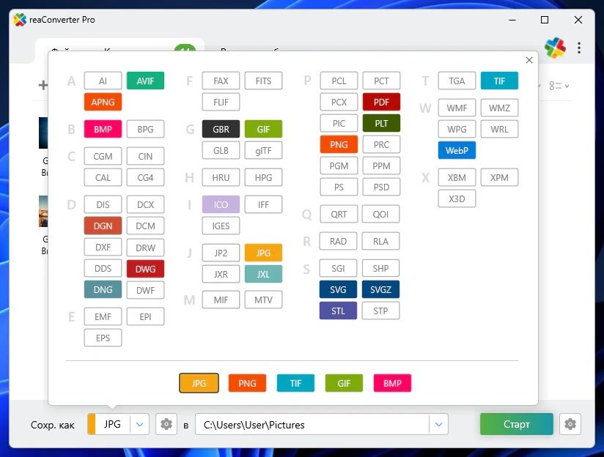Select BMP in the bottom quick-access row
Screen dimensions: 604x457
[392, 383]
